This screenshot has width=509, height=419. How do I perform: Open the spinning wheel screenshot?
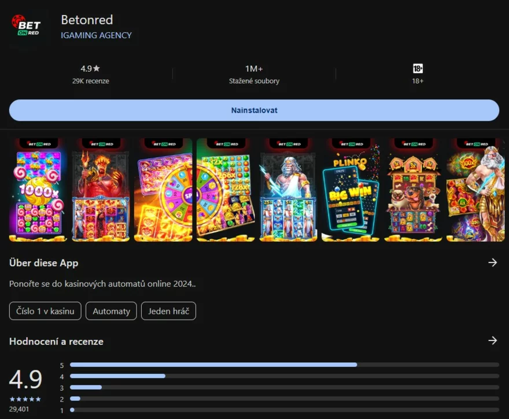pyautogui.click(x=163, y=190)
